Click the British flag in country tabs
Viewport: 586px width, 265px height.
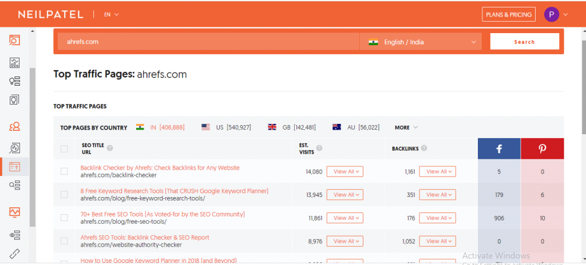coord(272,127)
